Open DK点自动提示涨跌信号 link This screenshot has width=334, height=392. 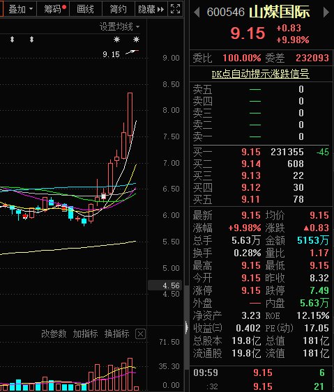coord(260,74)
